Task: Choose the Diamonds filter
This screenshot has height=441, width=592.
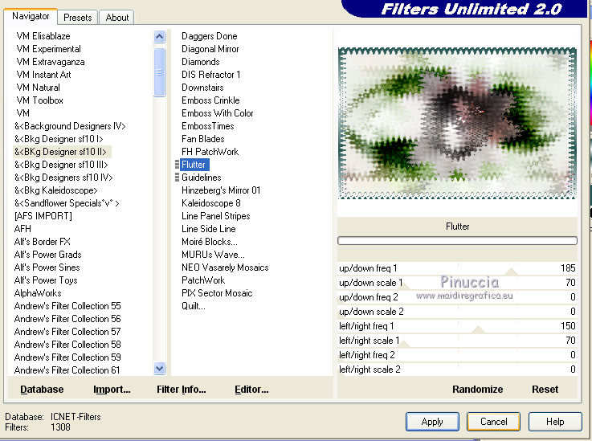Action: [201, 62]
